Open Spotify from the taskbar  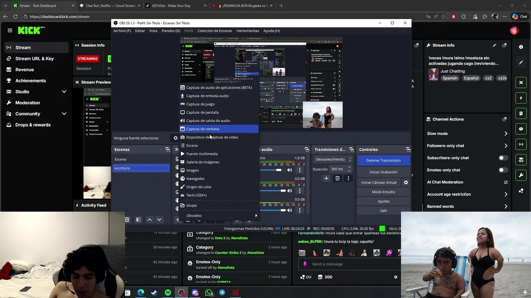pos(168,293)
